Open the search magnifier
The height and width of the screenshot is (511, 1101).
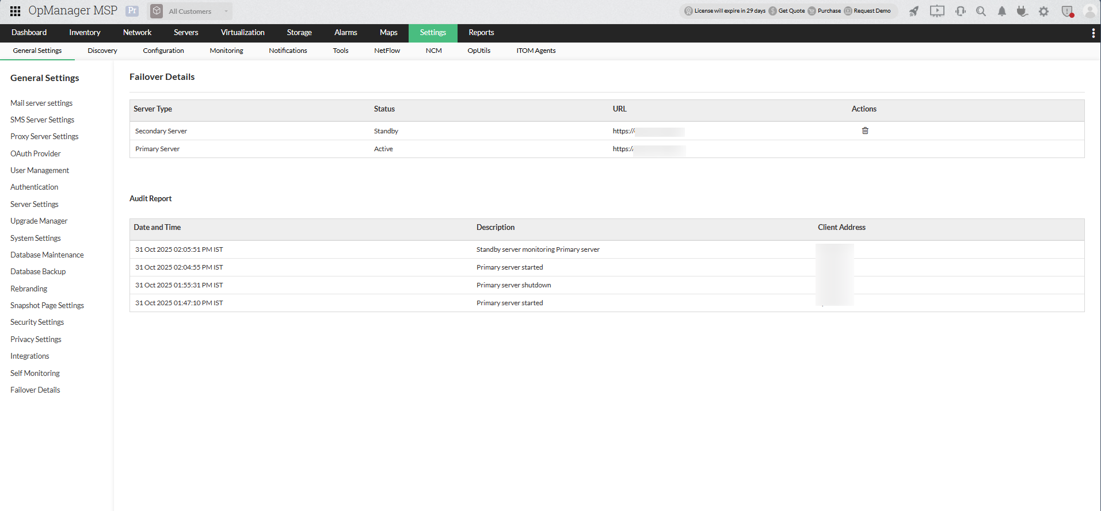(x=981, y=11)
